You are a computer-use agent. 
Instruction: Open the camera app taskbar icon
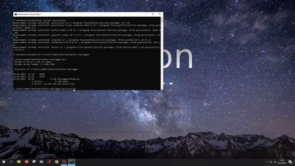41,162
